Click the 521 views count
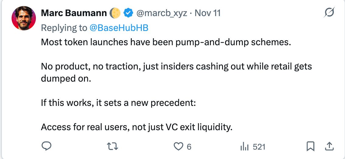The height and width of the screenshot is (159, 345). click(259, 147)
